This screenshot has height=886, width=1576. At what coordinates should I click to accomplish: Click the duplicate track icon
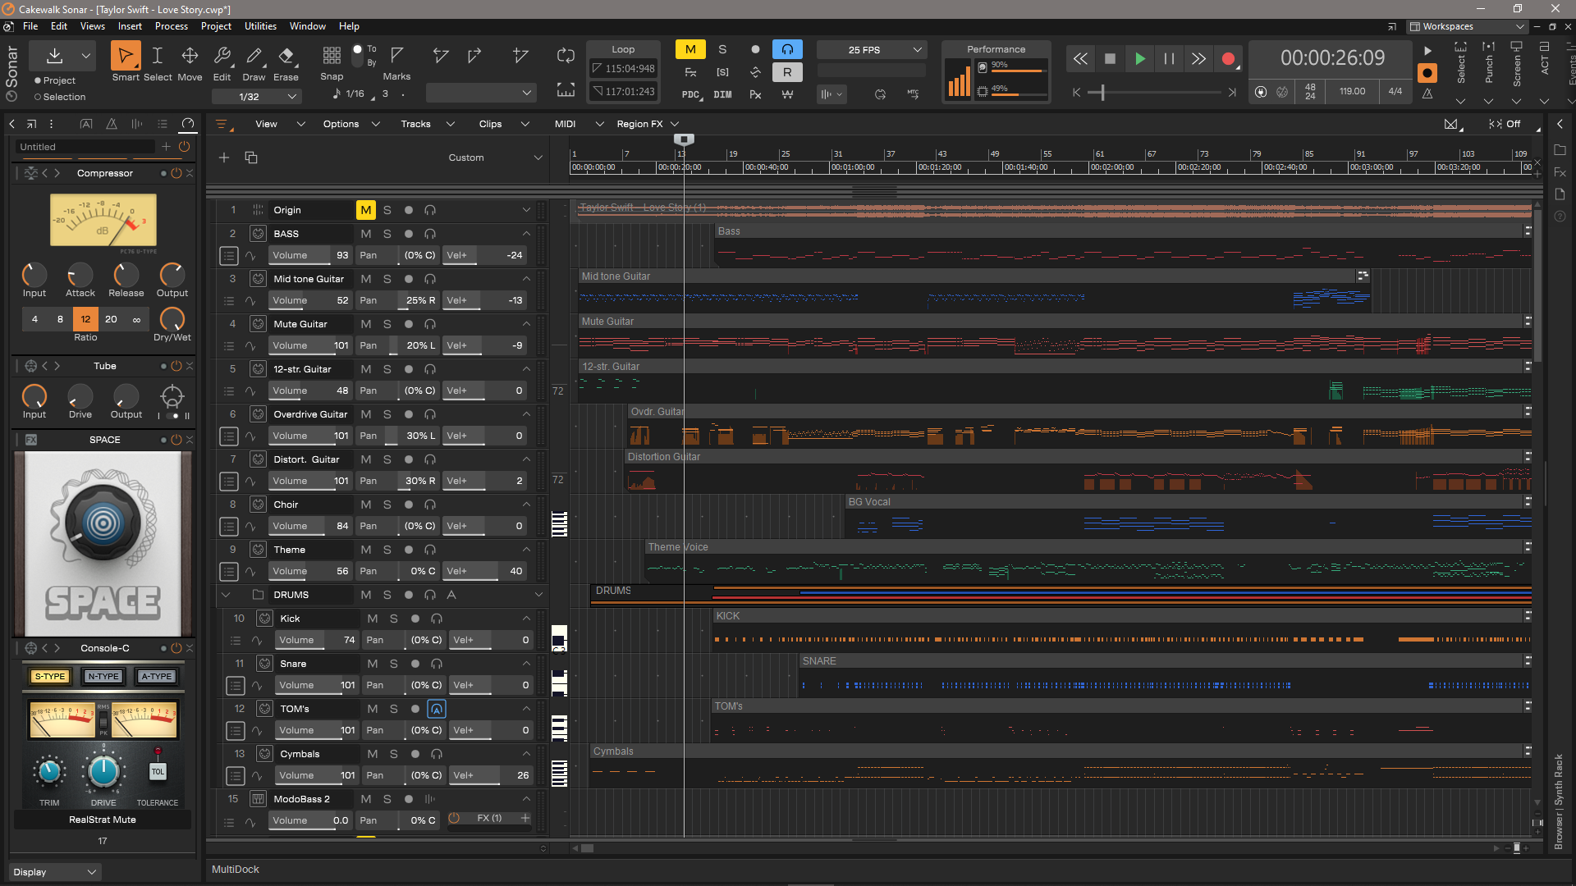point(251,158)
